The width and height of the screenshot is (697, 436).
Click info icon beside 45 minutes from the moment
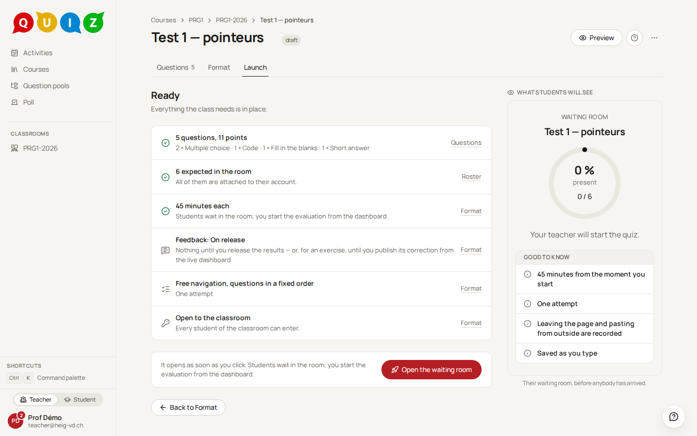pos(528,274)
